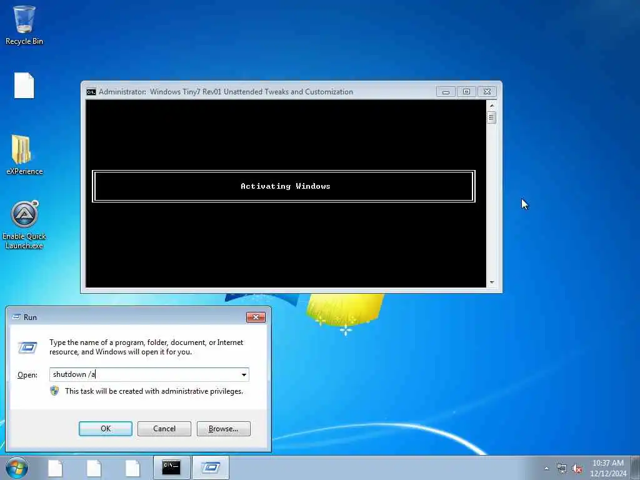Open the network status tray icon
640x480 pixels.
click(x=562, y=469)
